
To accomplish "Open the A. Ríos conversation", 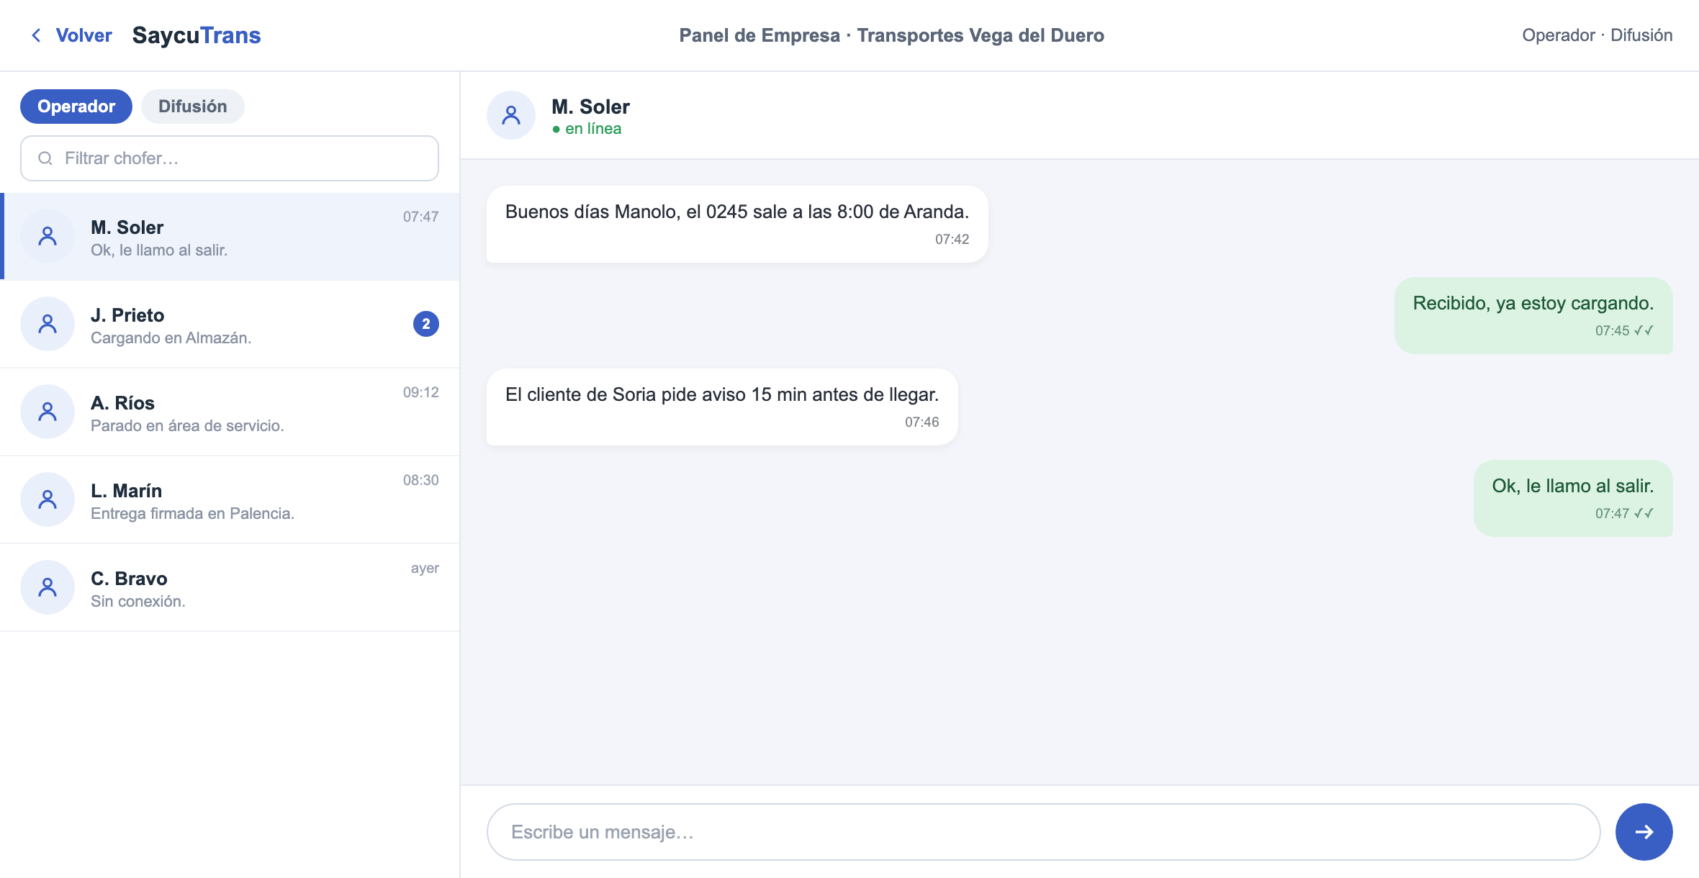I will pyautogui.click(x=230, y=412).
